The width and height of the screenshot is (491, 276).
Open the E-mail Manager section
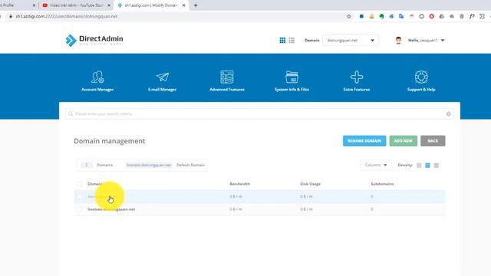pos(162,81)
